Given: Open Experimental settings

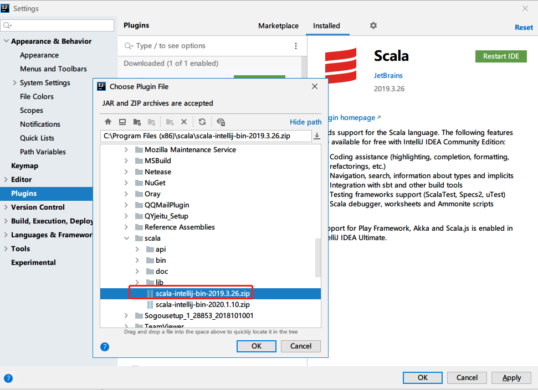Looking at the screenshot, I should pyautogui.click(x=33, y=263).
